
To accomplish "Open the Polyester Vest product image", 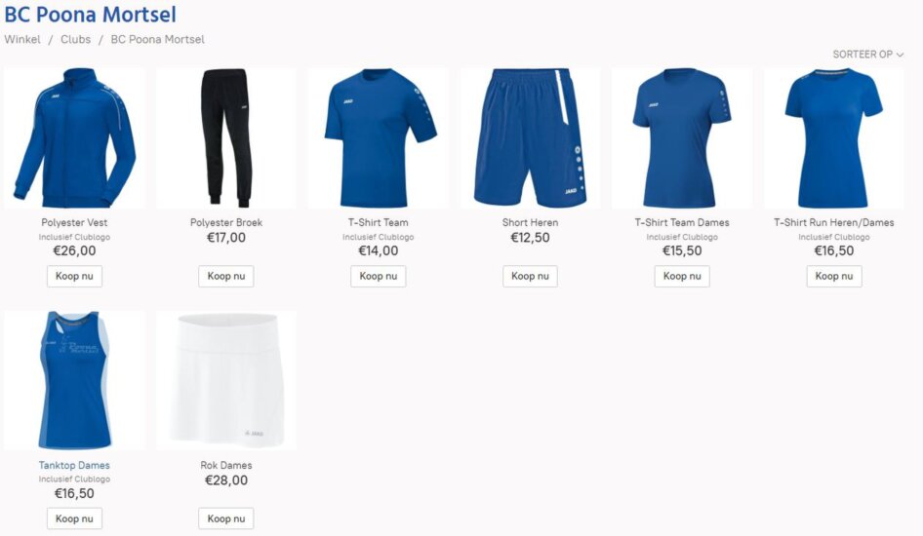I will coord(74,138).
